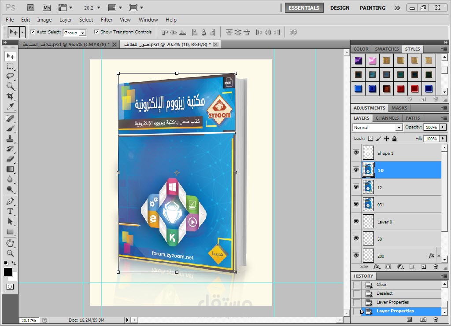
Task: Select the Pen tool
Action: 10,201
